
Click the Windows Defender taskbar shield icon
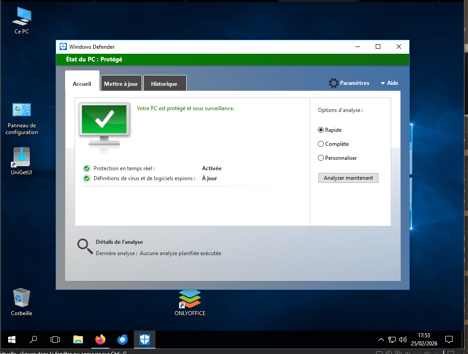tap(144, 340)
